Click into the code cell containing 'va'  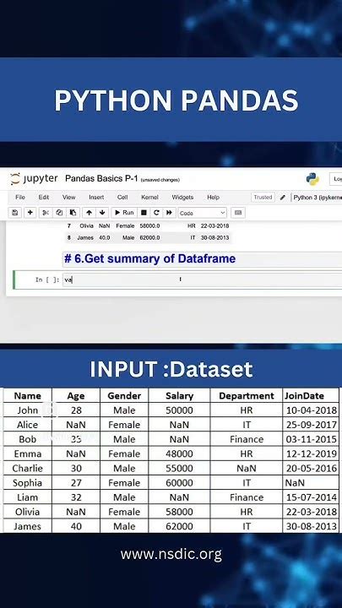pyautogui.click(x=202, y=280)
